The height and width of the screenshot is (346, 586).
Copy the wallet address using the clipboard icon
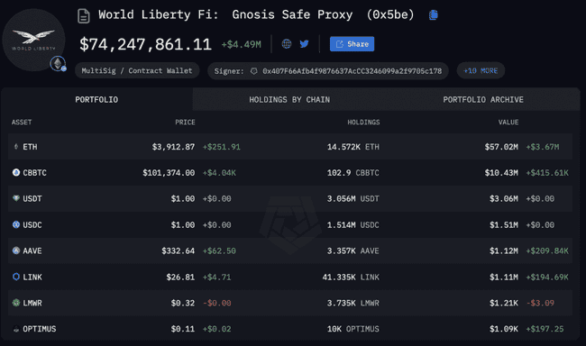pyautogui.click(x=433, y=15)
